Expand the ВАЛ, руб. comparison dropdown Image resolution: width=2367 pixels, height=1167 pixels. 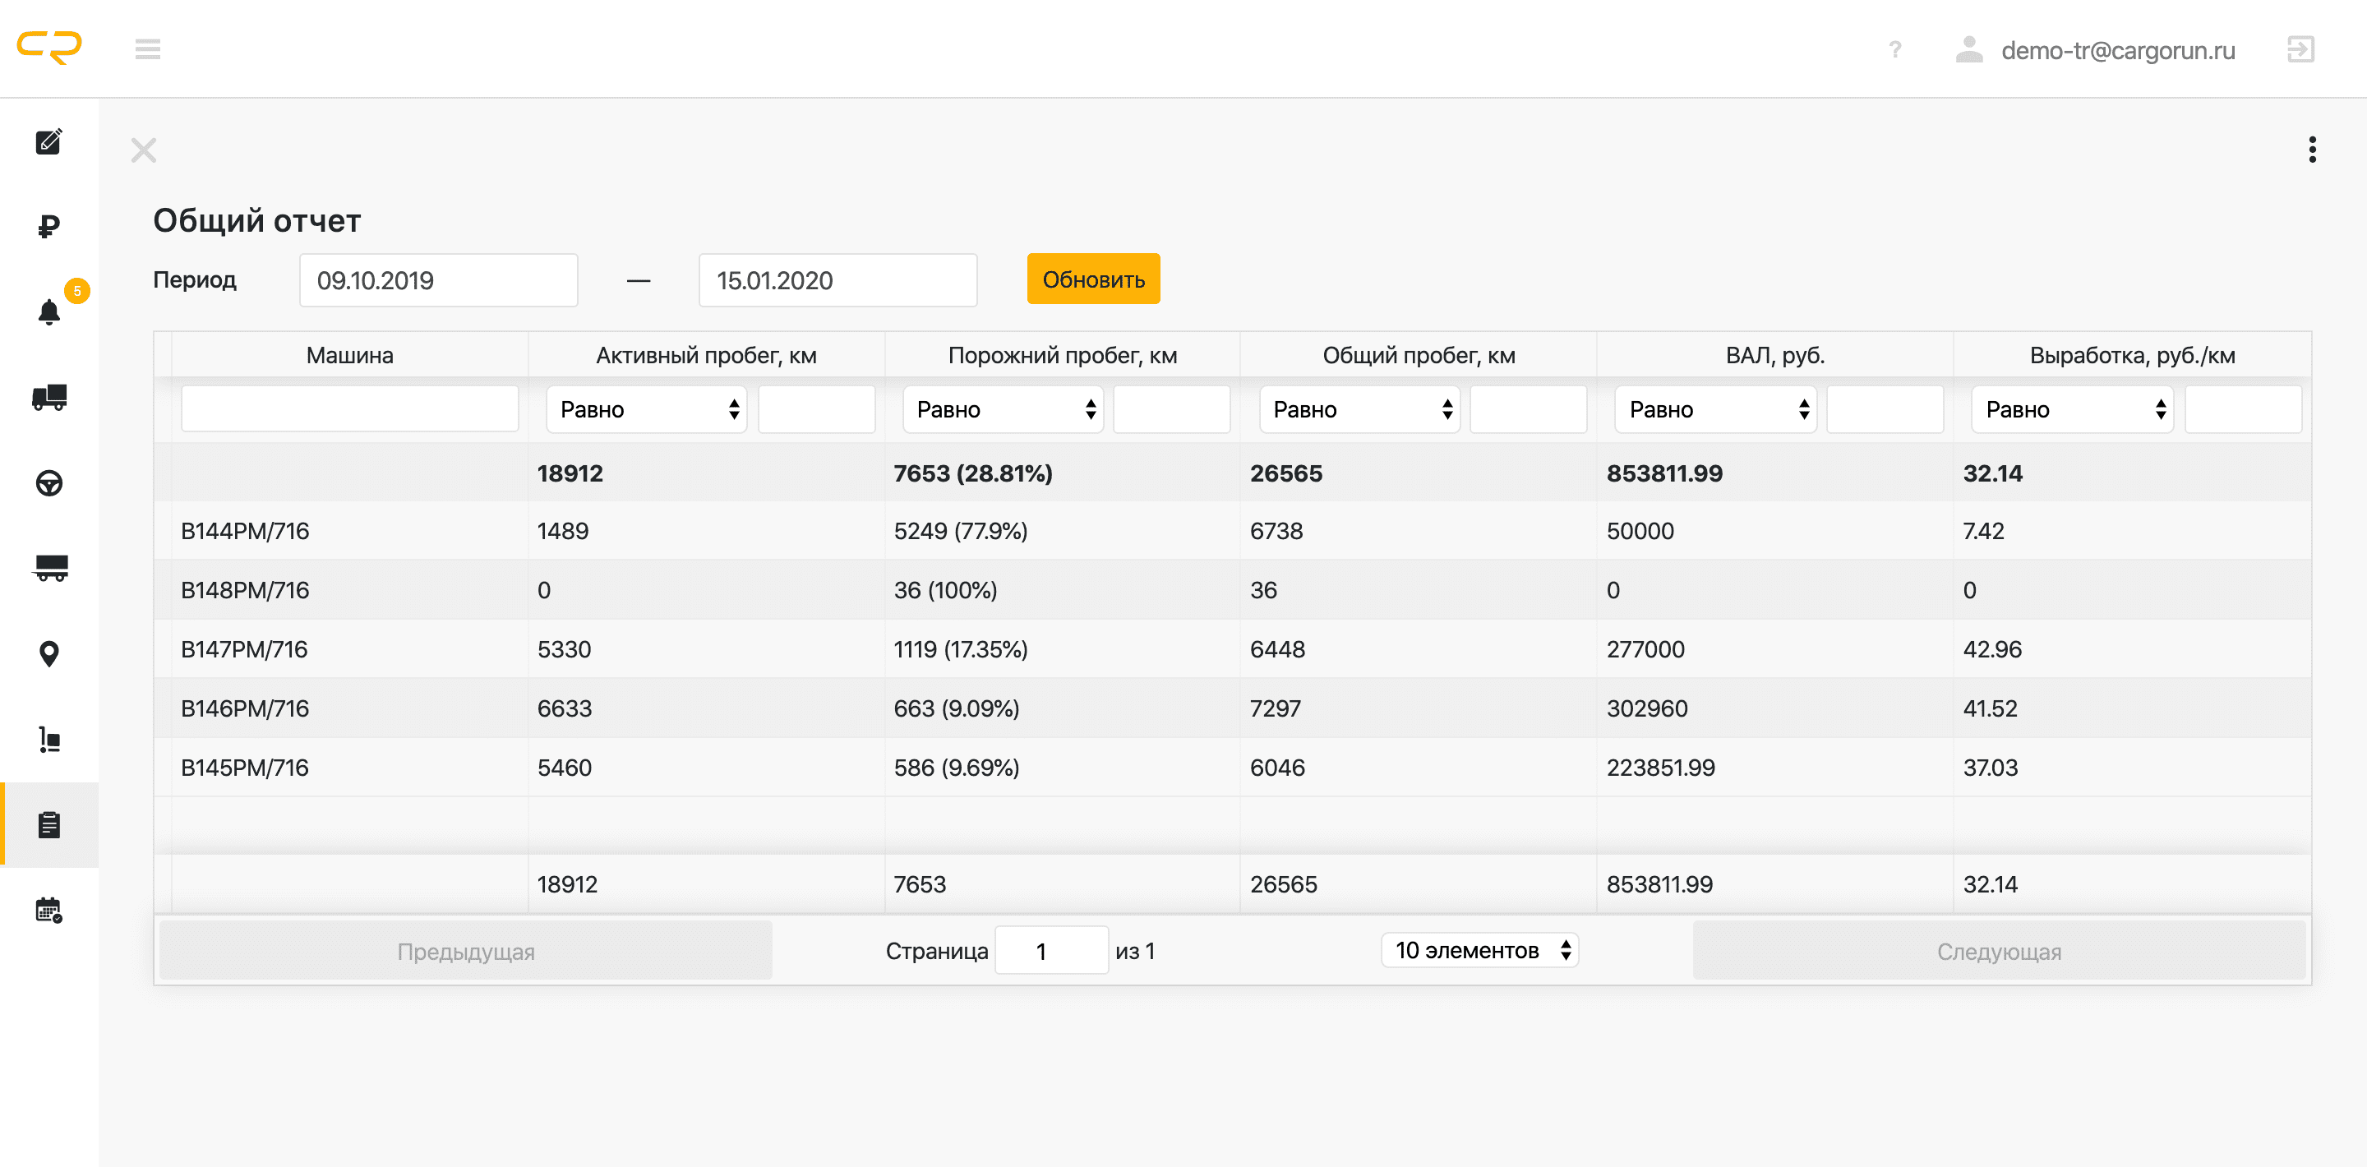pos(1714,409)
